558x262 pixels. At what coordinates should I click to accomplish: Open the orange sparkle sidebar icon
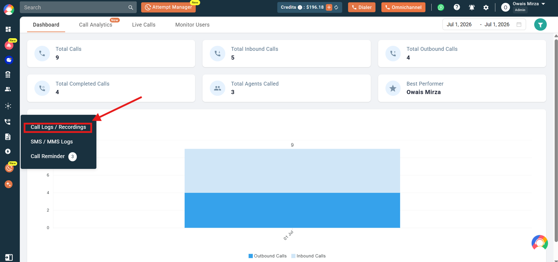click(x=9, y=184)
